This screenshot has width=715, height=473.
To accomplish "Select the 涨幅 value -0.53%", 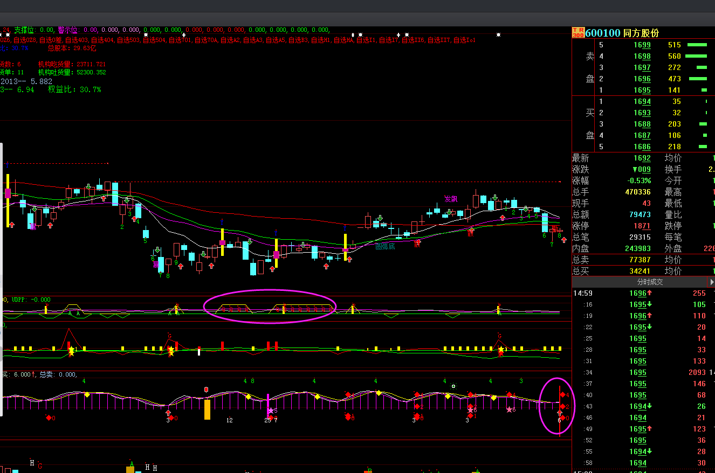I will [638, 180].
